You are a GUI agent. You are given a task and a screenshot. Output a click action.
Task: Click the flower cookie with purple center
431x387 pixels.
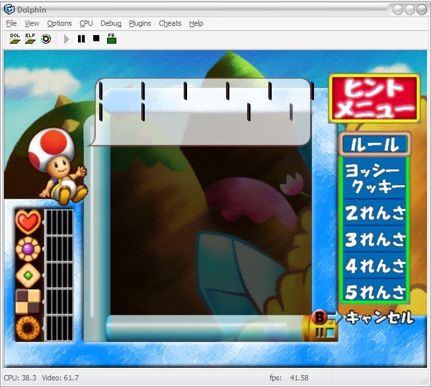coord(28,249)
